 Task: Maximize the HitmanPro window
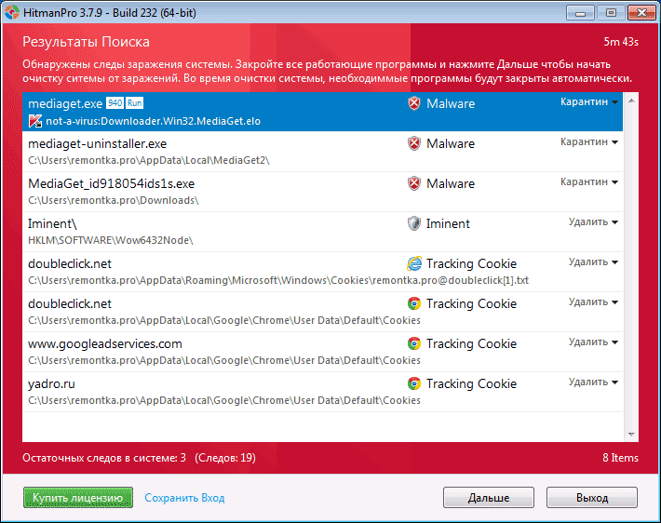tap(611, 13)
